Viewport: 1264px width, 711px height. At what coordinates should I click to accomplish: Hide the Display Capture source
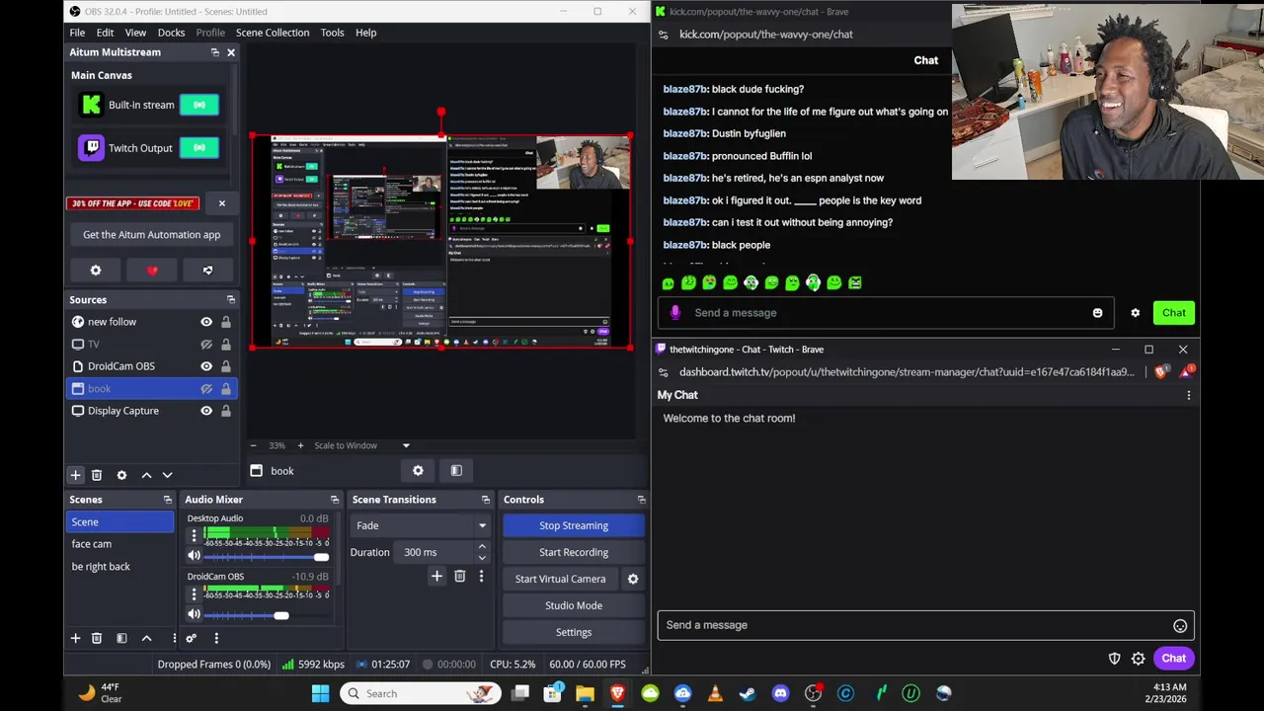[x=206, y=411]
